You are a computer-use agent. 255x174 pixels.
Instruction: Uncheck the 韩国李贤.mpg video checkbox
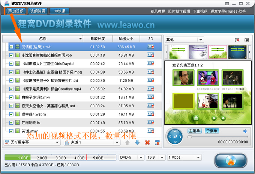[x=11, y=72]
